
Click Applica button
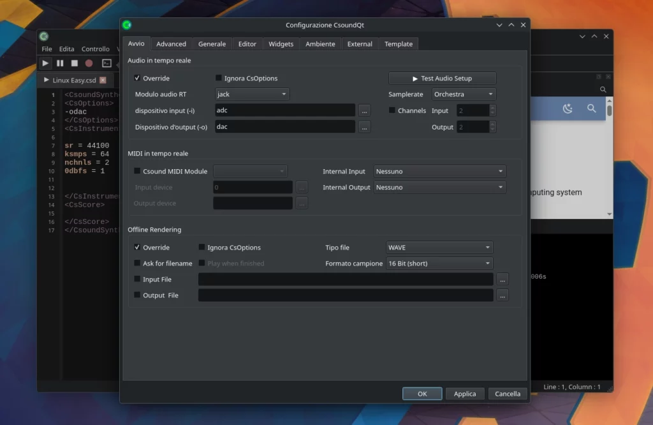[465, 394]
